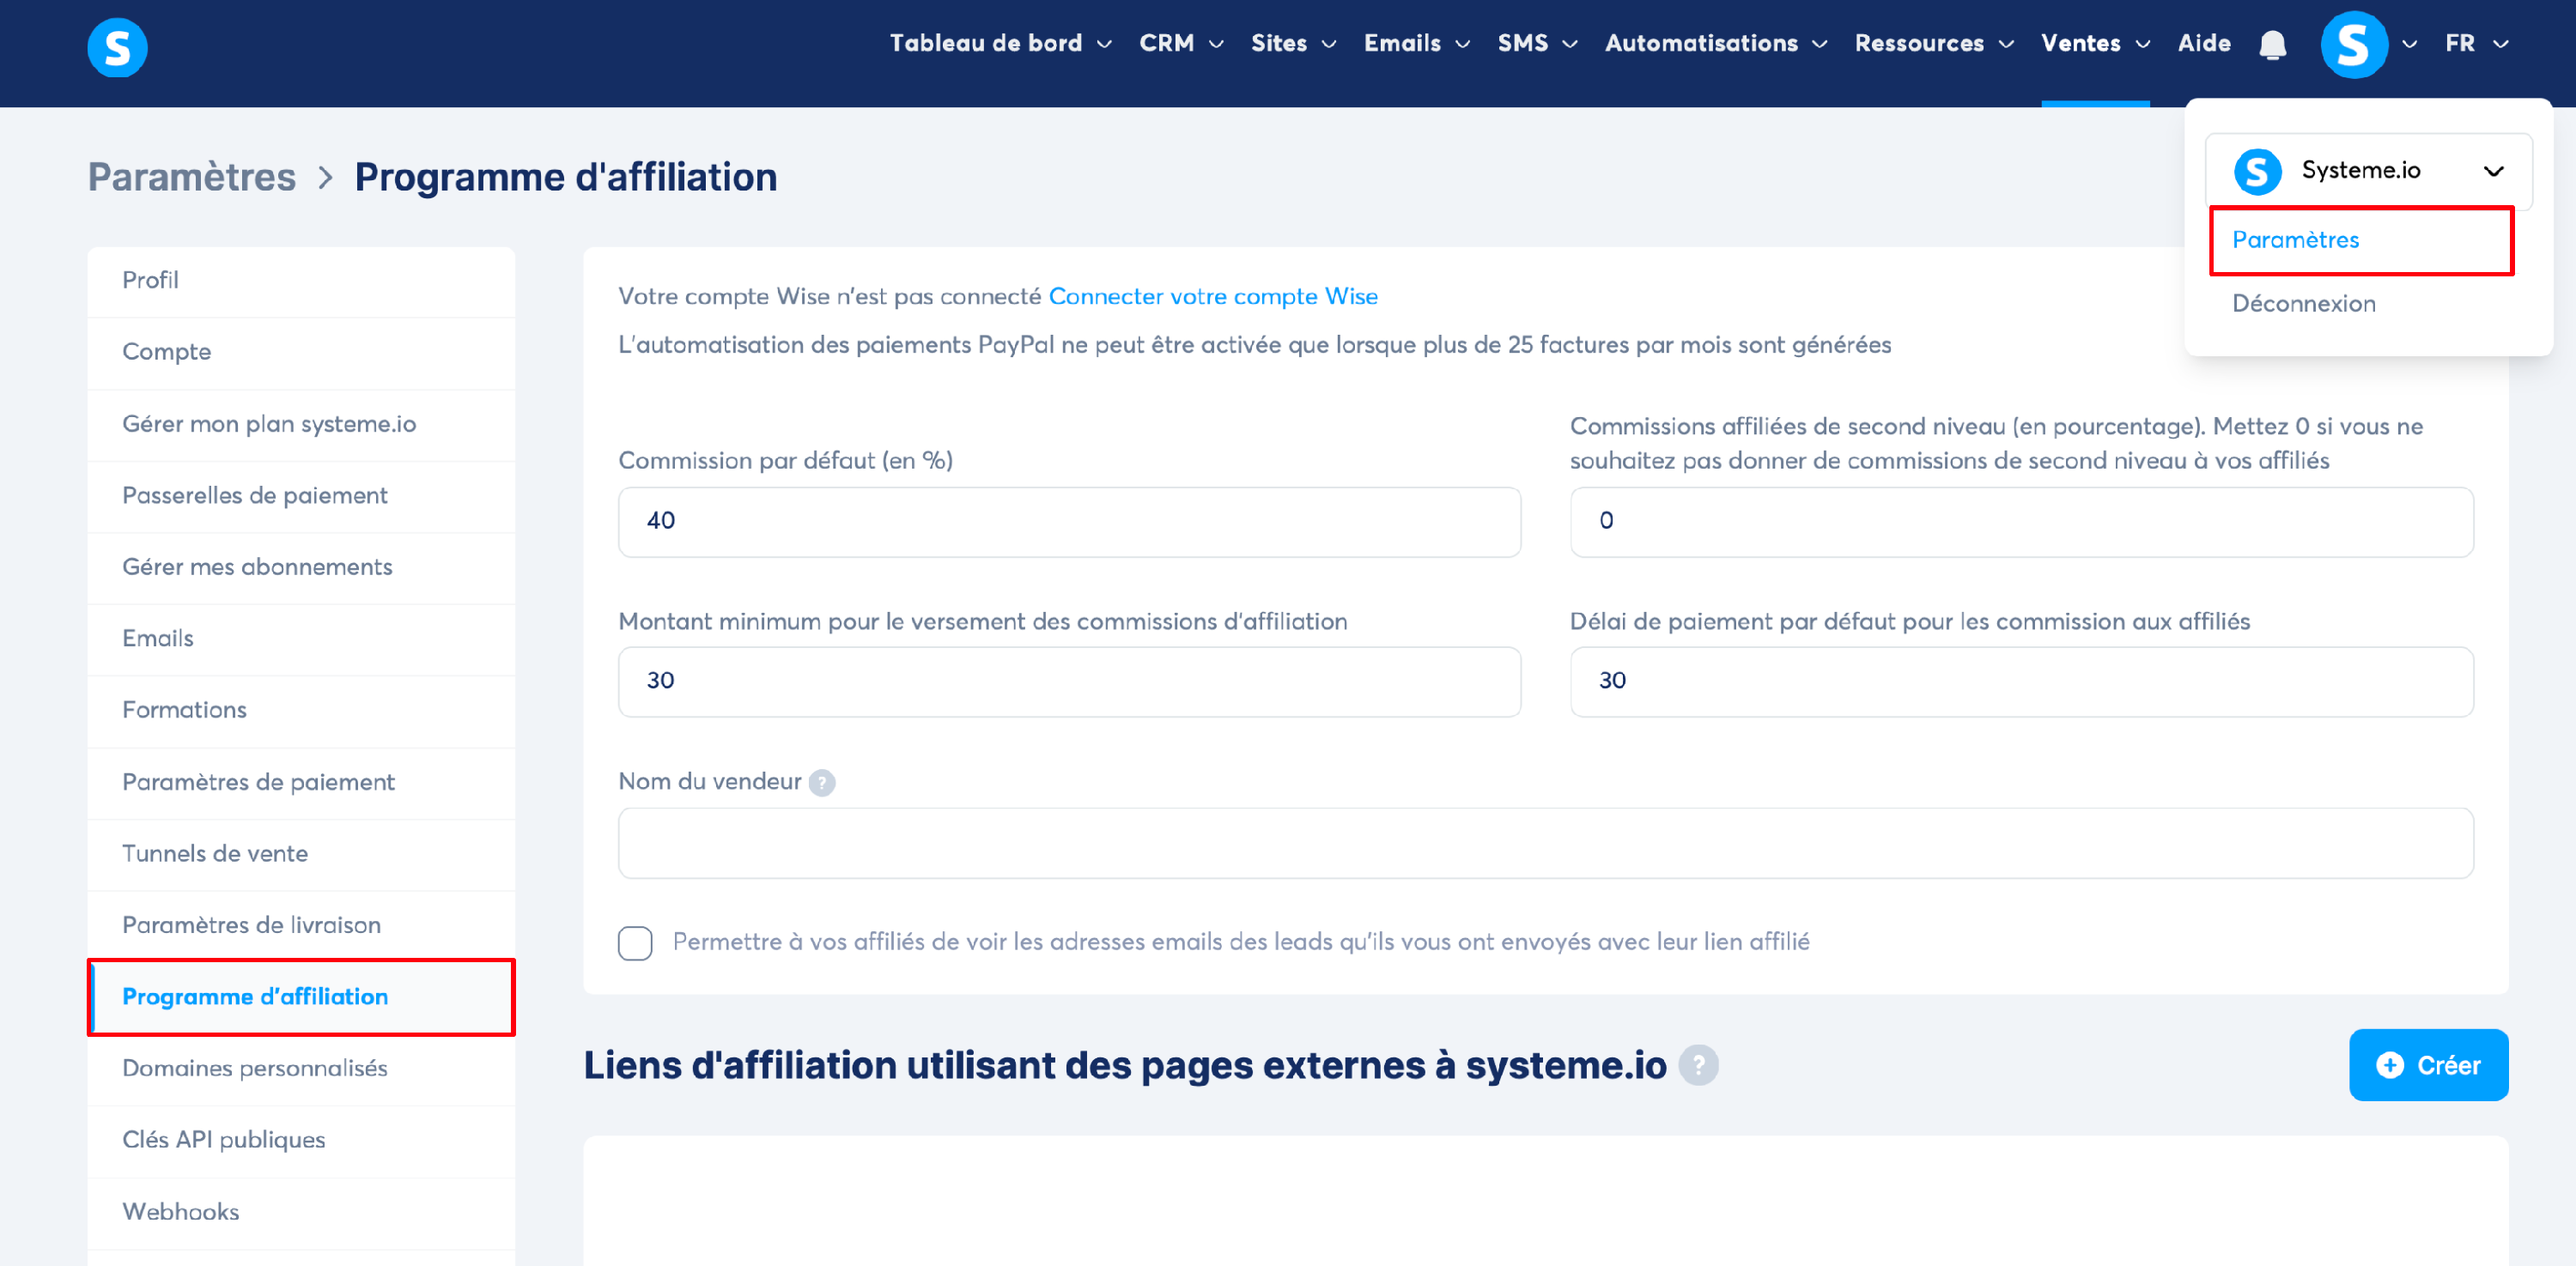Select Paramètres in the account menu

2295,239
